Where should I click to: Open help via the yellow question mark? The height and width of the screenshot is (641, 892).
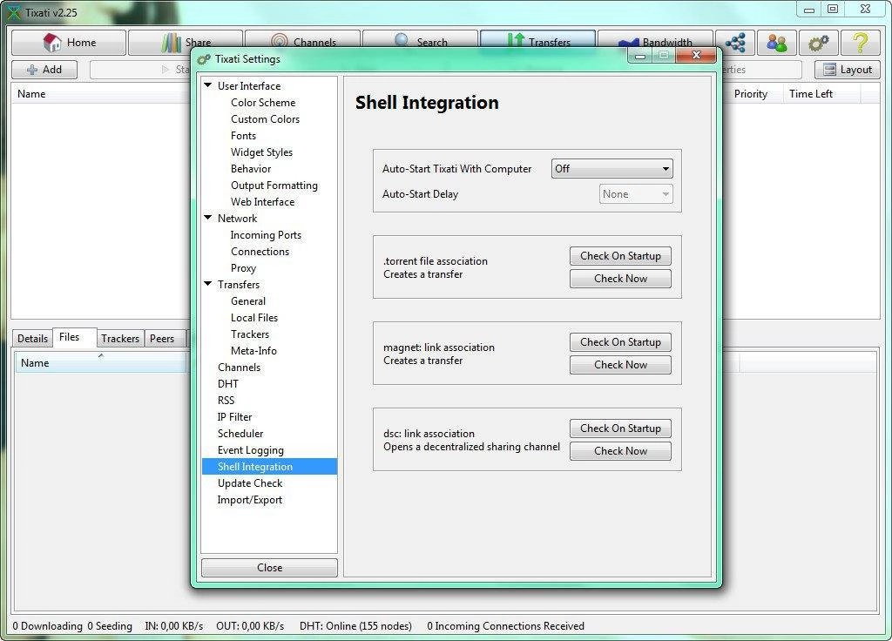(860, 43)
